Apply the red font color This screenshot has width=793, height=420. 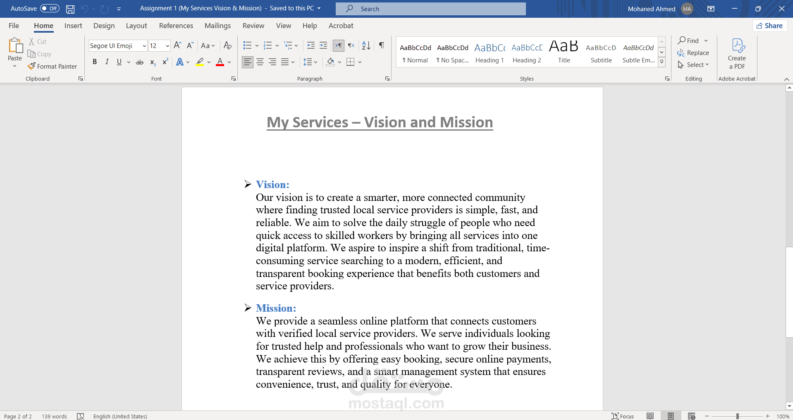[x=220, y=62]
